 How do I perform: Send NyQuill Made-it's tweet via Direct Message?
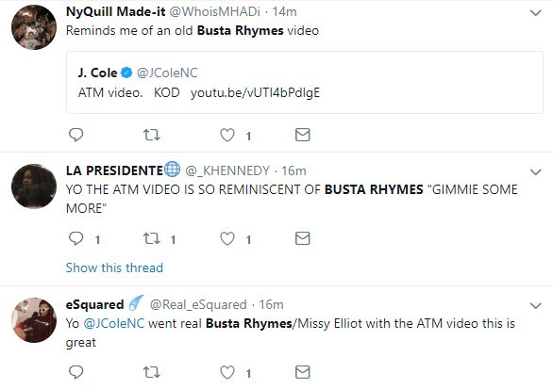(303, 135)
